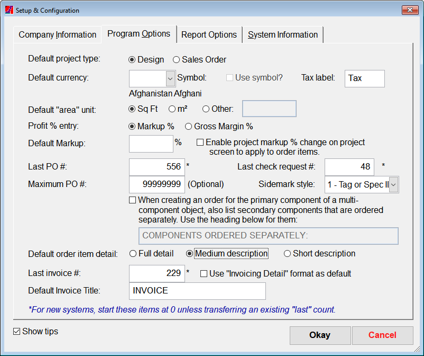Open the System Information tab

282,34
